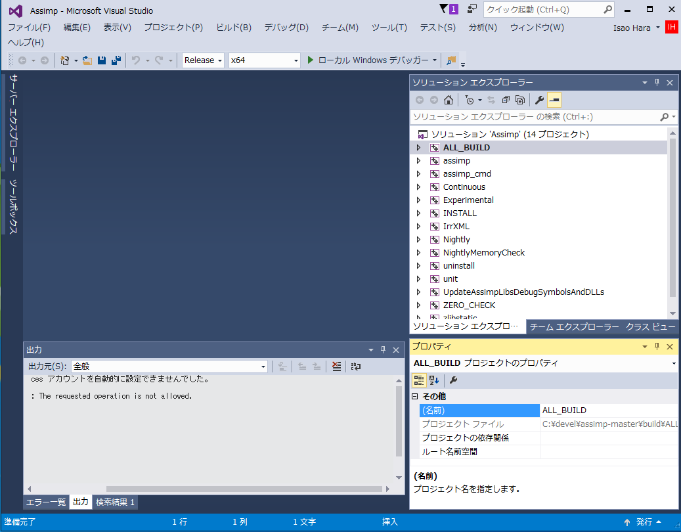The image size is (681, 532).
Task: Click the feedback icon near quick launch
Action: [x=472, y=9]
